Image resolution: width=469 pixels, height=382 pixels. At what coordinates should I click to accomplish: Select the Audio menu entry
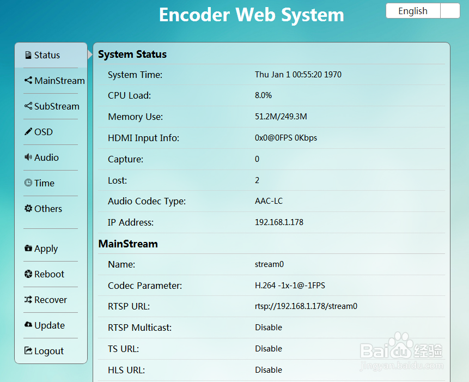(51, 157)
